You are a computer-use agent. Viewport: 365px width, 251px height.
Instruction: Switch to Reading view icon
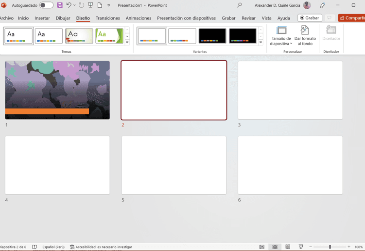click(x=288, y=247)
